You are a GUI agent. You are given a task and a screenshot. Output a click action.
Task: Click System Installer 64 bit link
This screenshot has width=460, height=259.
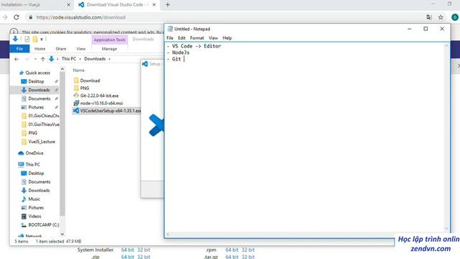pos(127,250)
